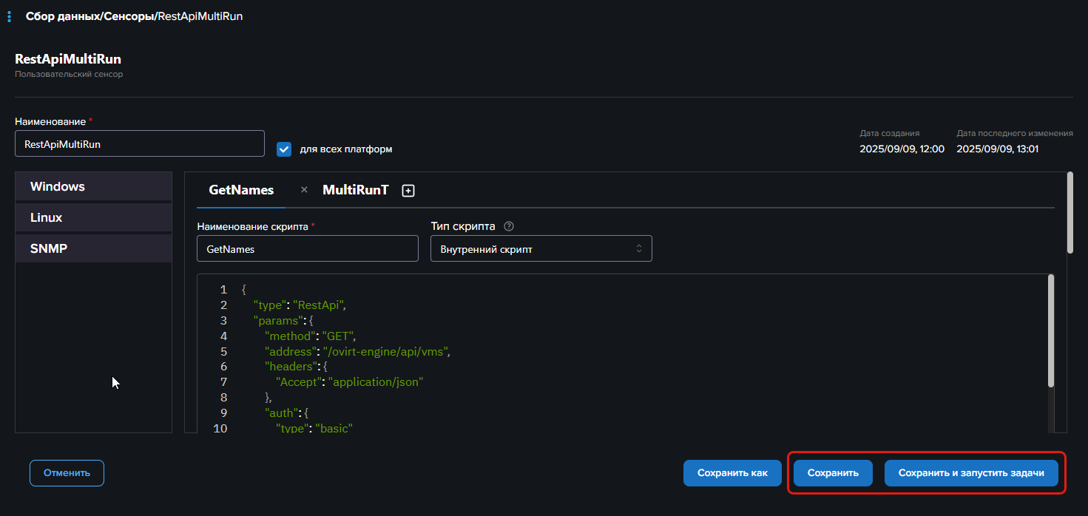
Task: Select the SNMP platform
Action: pyautogui.click(x=93, y=249)
